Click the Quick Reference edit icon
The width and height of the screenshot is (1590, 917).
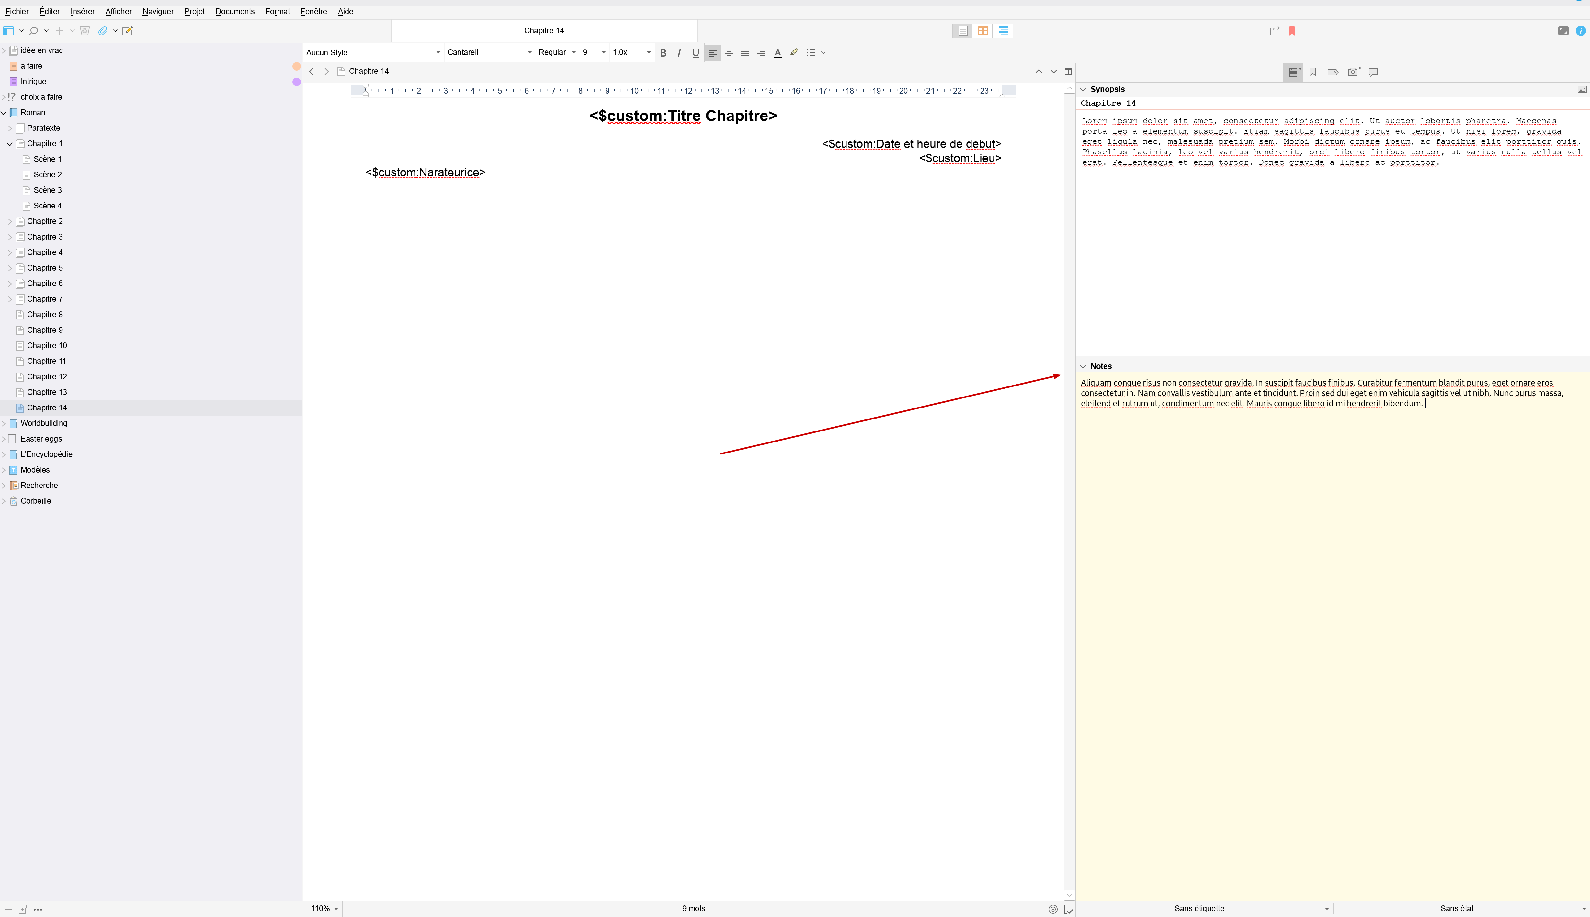click(x=127, y=31)
